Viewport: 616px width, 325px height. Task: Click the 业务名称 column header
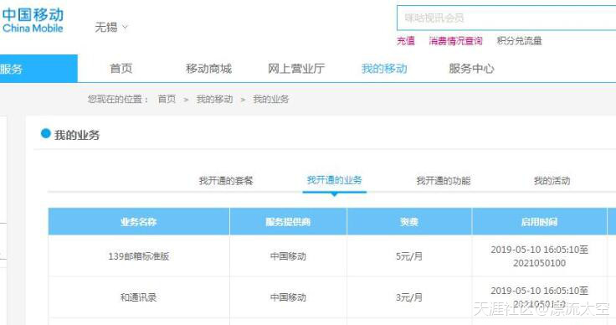point(139,222)
